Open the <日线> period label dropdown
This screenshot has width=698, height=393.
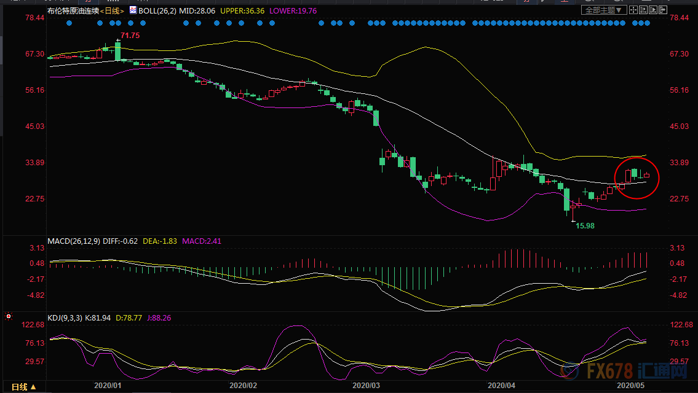[112, 10]
